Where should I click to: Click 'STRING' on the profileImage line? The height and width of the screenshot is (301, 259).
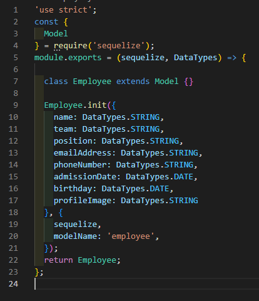183,201
